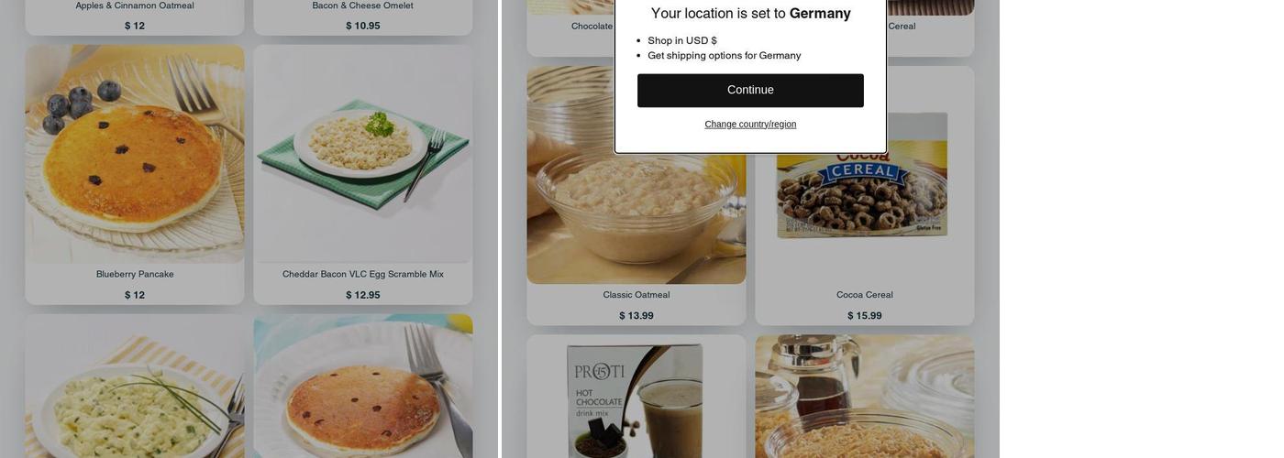Click the $ 15.99 Cocoa Cereal price
The height and width of the screenshot is (458, 1284).
tap(865, 316)
